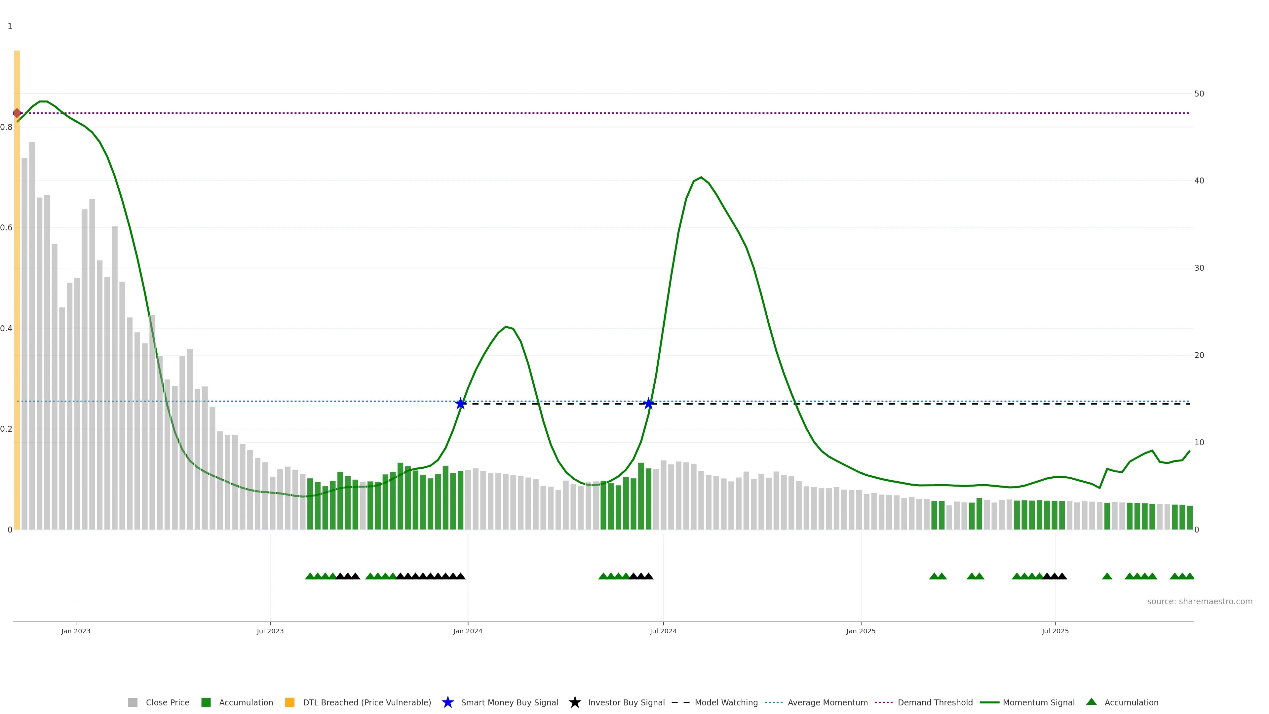Click the first blue star near Jan 2024

460,404
